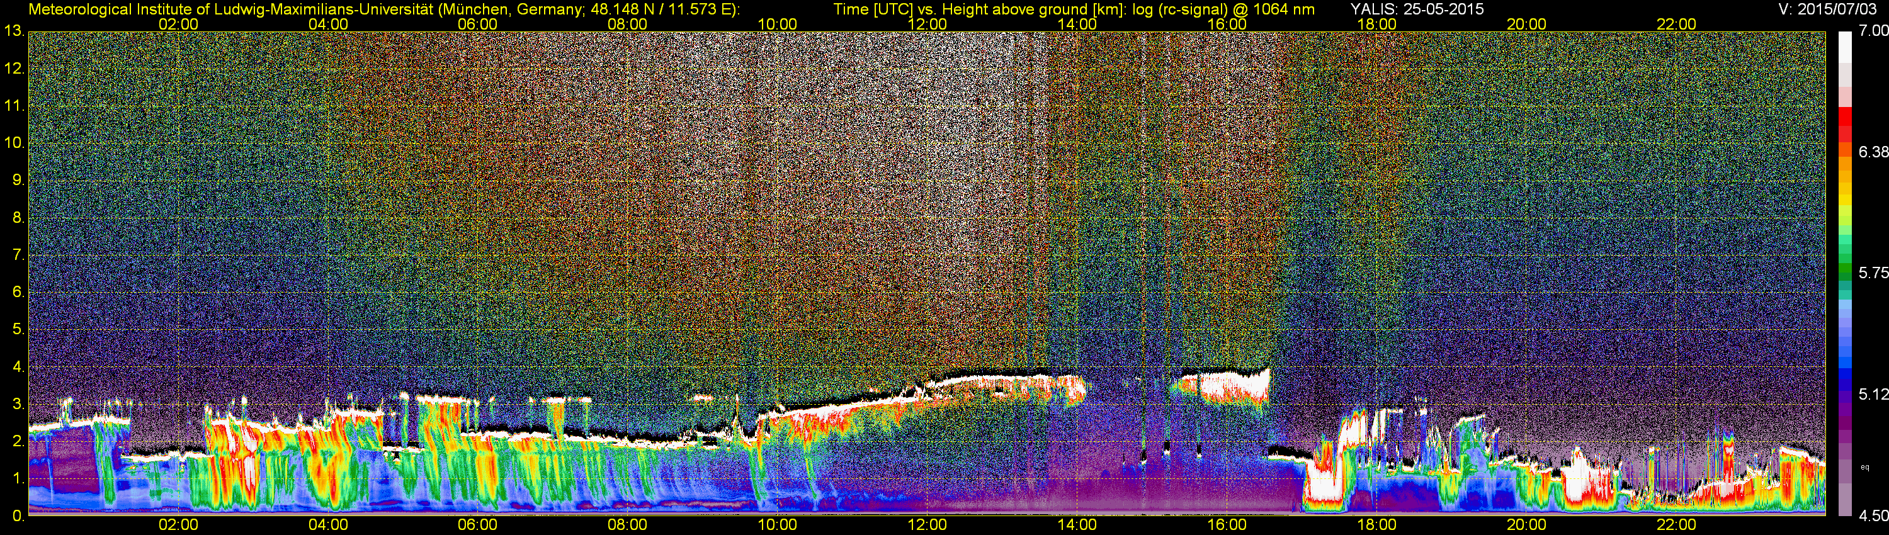Pick the white band atop the color scale
Viewport: 1889px width, 535px height.
(1845, 46)
